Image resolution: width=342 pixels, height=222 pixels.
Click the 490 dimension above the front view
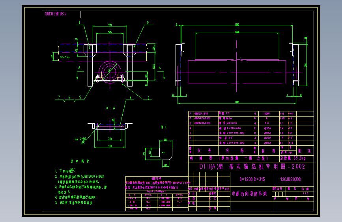(x=110, y=25)
